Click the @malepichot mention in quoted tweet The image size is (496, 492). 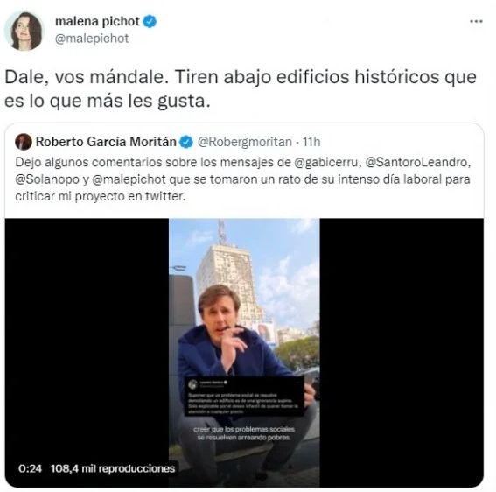[x=129, y=179]
